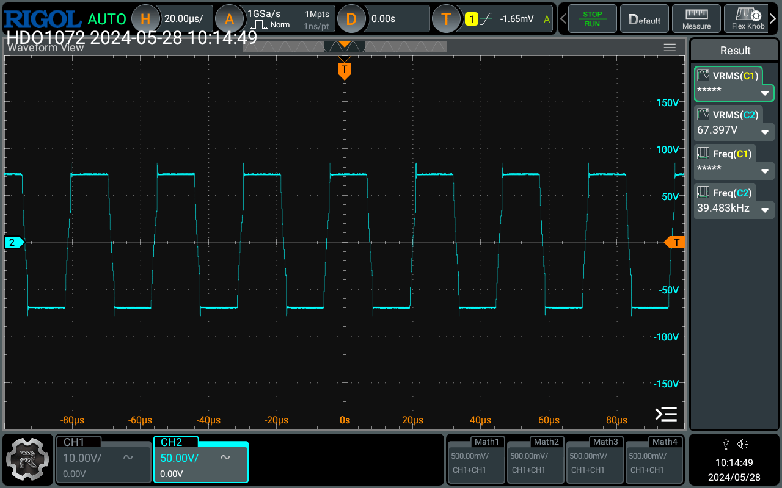782x488 pixels.
Task: Click the 2024/05/28 date display
Action: coord(734,476)
